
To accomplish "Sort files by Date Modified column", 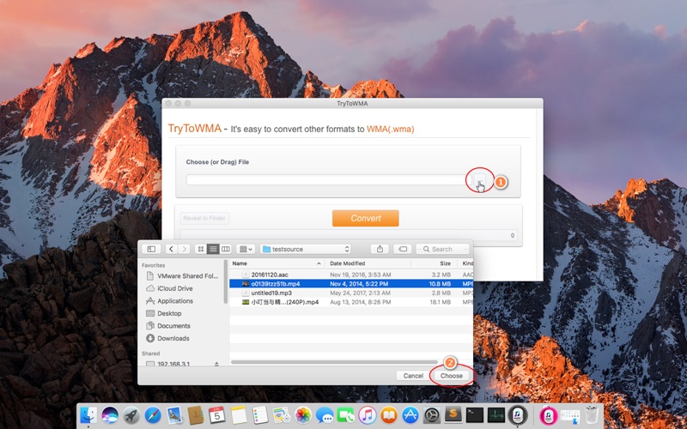I will 368,263.
